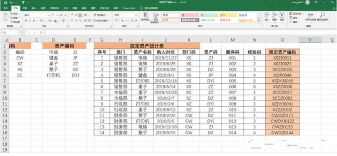
Task: Click the user account avatar
Action: pos(308,3)
